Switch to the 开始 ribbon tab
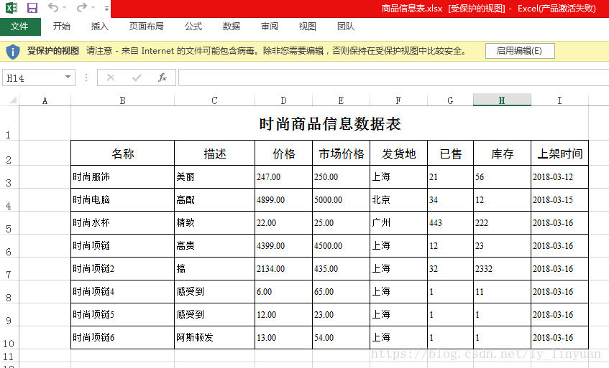 click(62, 27)
